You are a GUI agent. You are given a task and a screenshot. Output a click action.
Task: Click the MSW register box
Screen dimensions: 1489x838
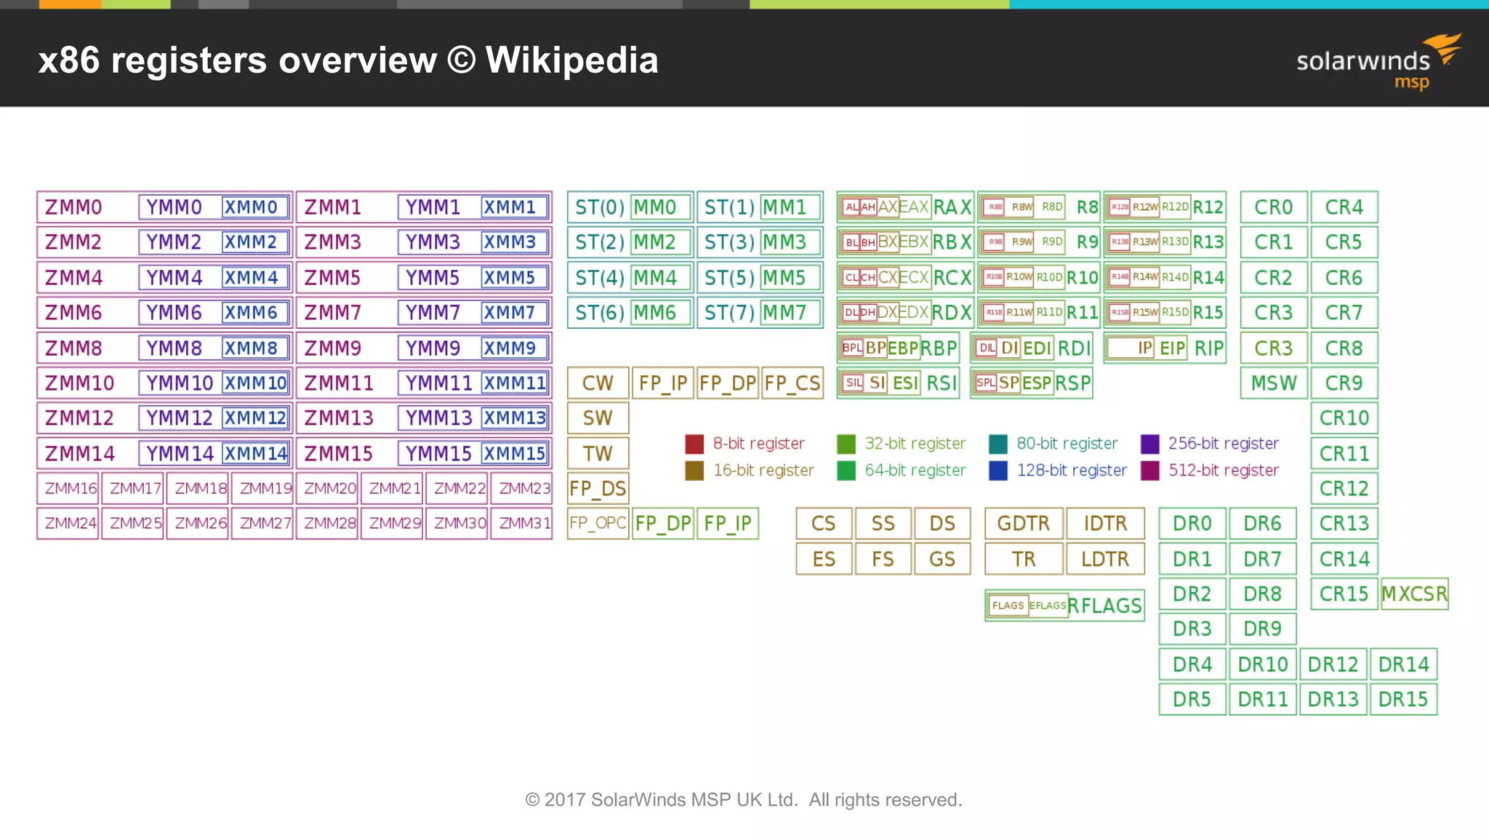[x=1274, y=383]
